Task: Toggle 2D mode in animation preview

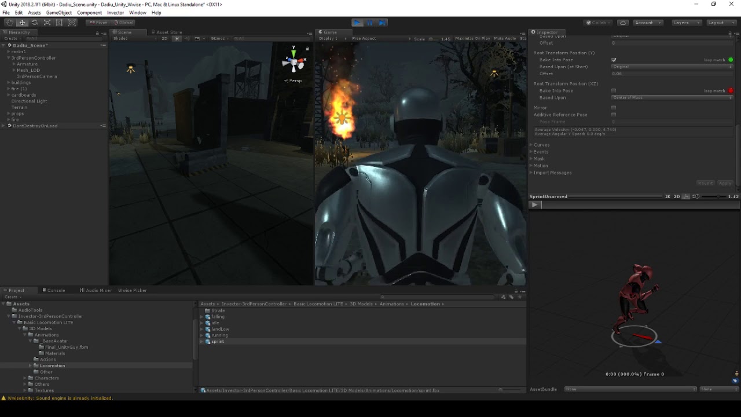Action: (676, 196)
